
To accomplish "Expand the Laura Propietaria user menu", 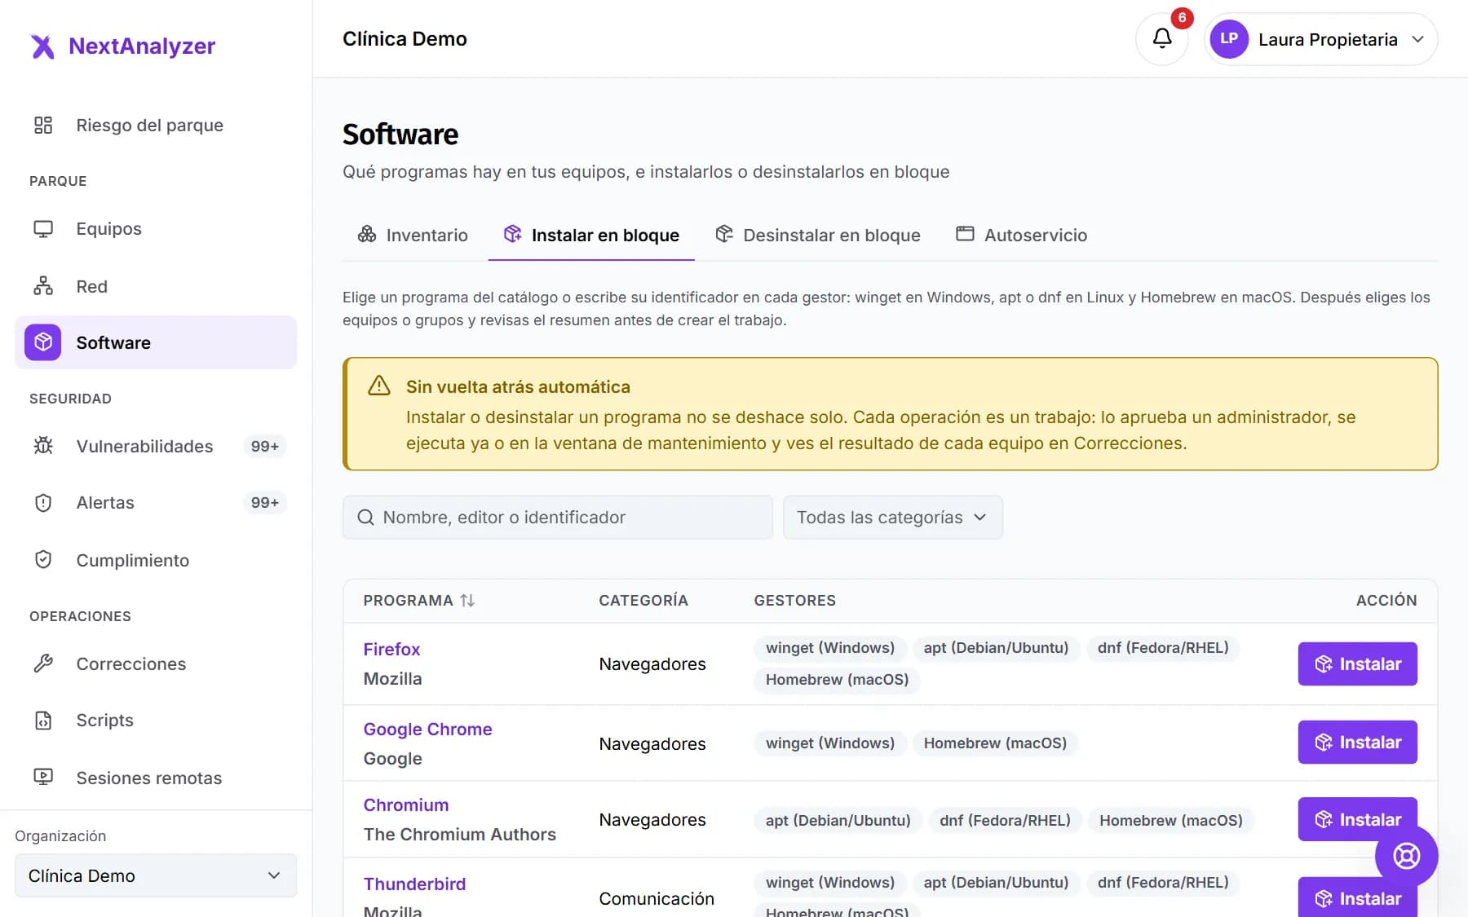I will (x=1321, y=39).
